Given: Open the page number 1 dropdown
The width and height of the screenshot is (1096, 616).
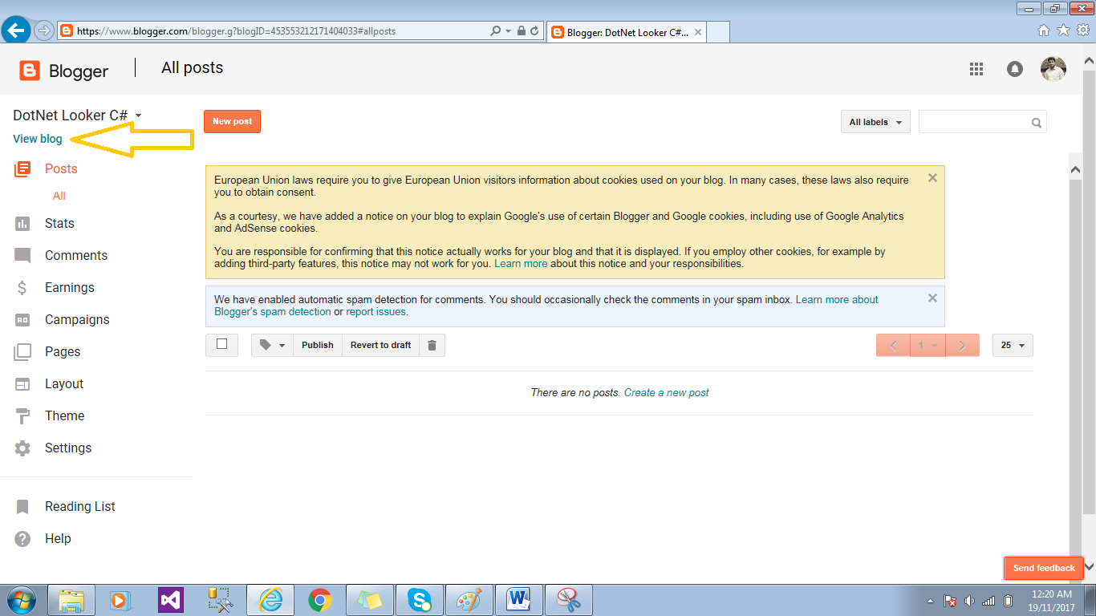Looking at the screenshot, I should (928, 345).
